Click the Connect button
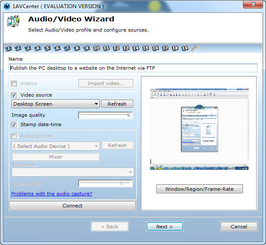Viewport: 266px width, 245px height. [x=72, y=206]
